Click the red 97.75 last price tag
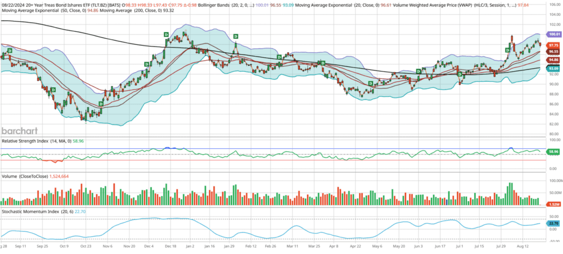The width and height of the screenshot is (563, 254). pyautogui.click(x=554, y=45)
